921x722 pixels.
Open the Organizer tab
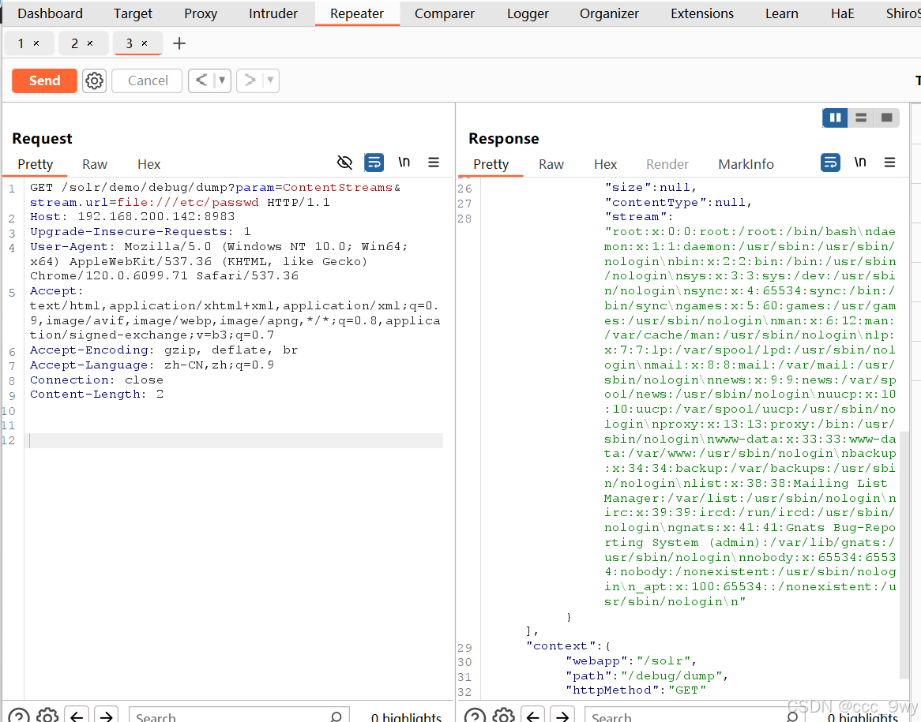[609, 13]
